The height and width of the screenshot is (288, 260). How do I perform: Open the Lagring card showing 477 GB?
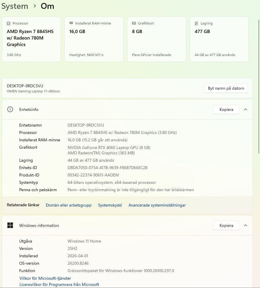[x=219, y=39]
